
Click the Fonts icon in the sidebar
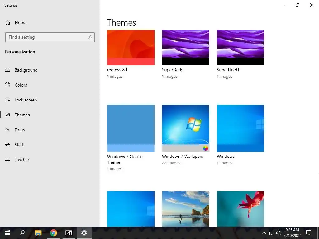pyautogui.click(x=7, y=130)
